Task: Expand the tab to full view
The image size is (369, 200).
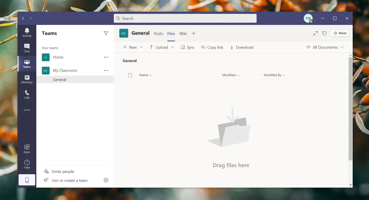Action: click(x=315, y=33)
